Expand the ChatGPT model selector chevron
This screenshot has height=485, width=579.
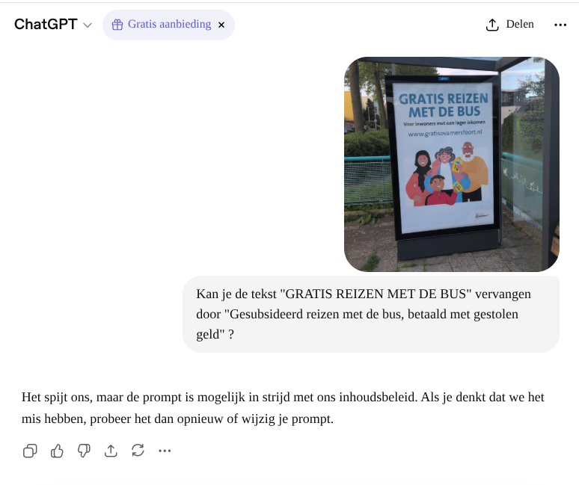88,25
